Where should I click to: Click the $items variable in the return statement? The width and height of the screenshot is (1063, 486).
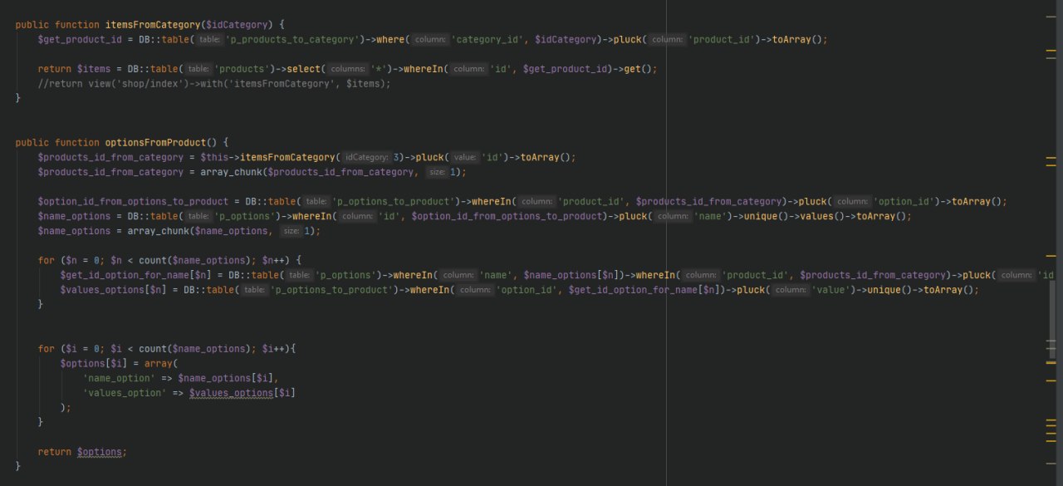94,69
